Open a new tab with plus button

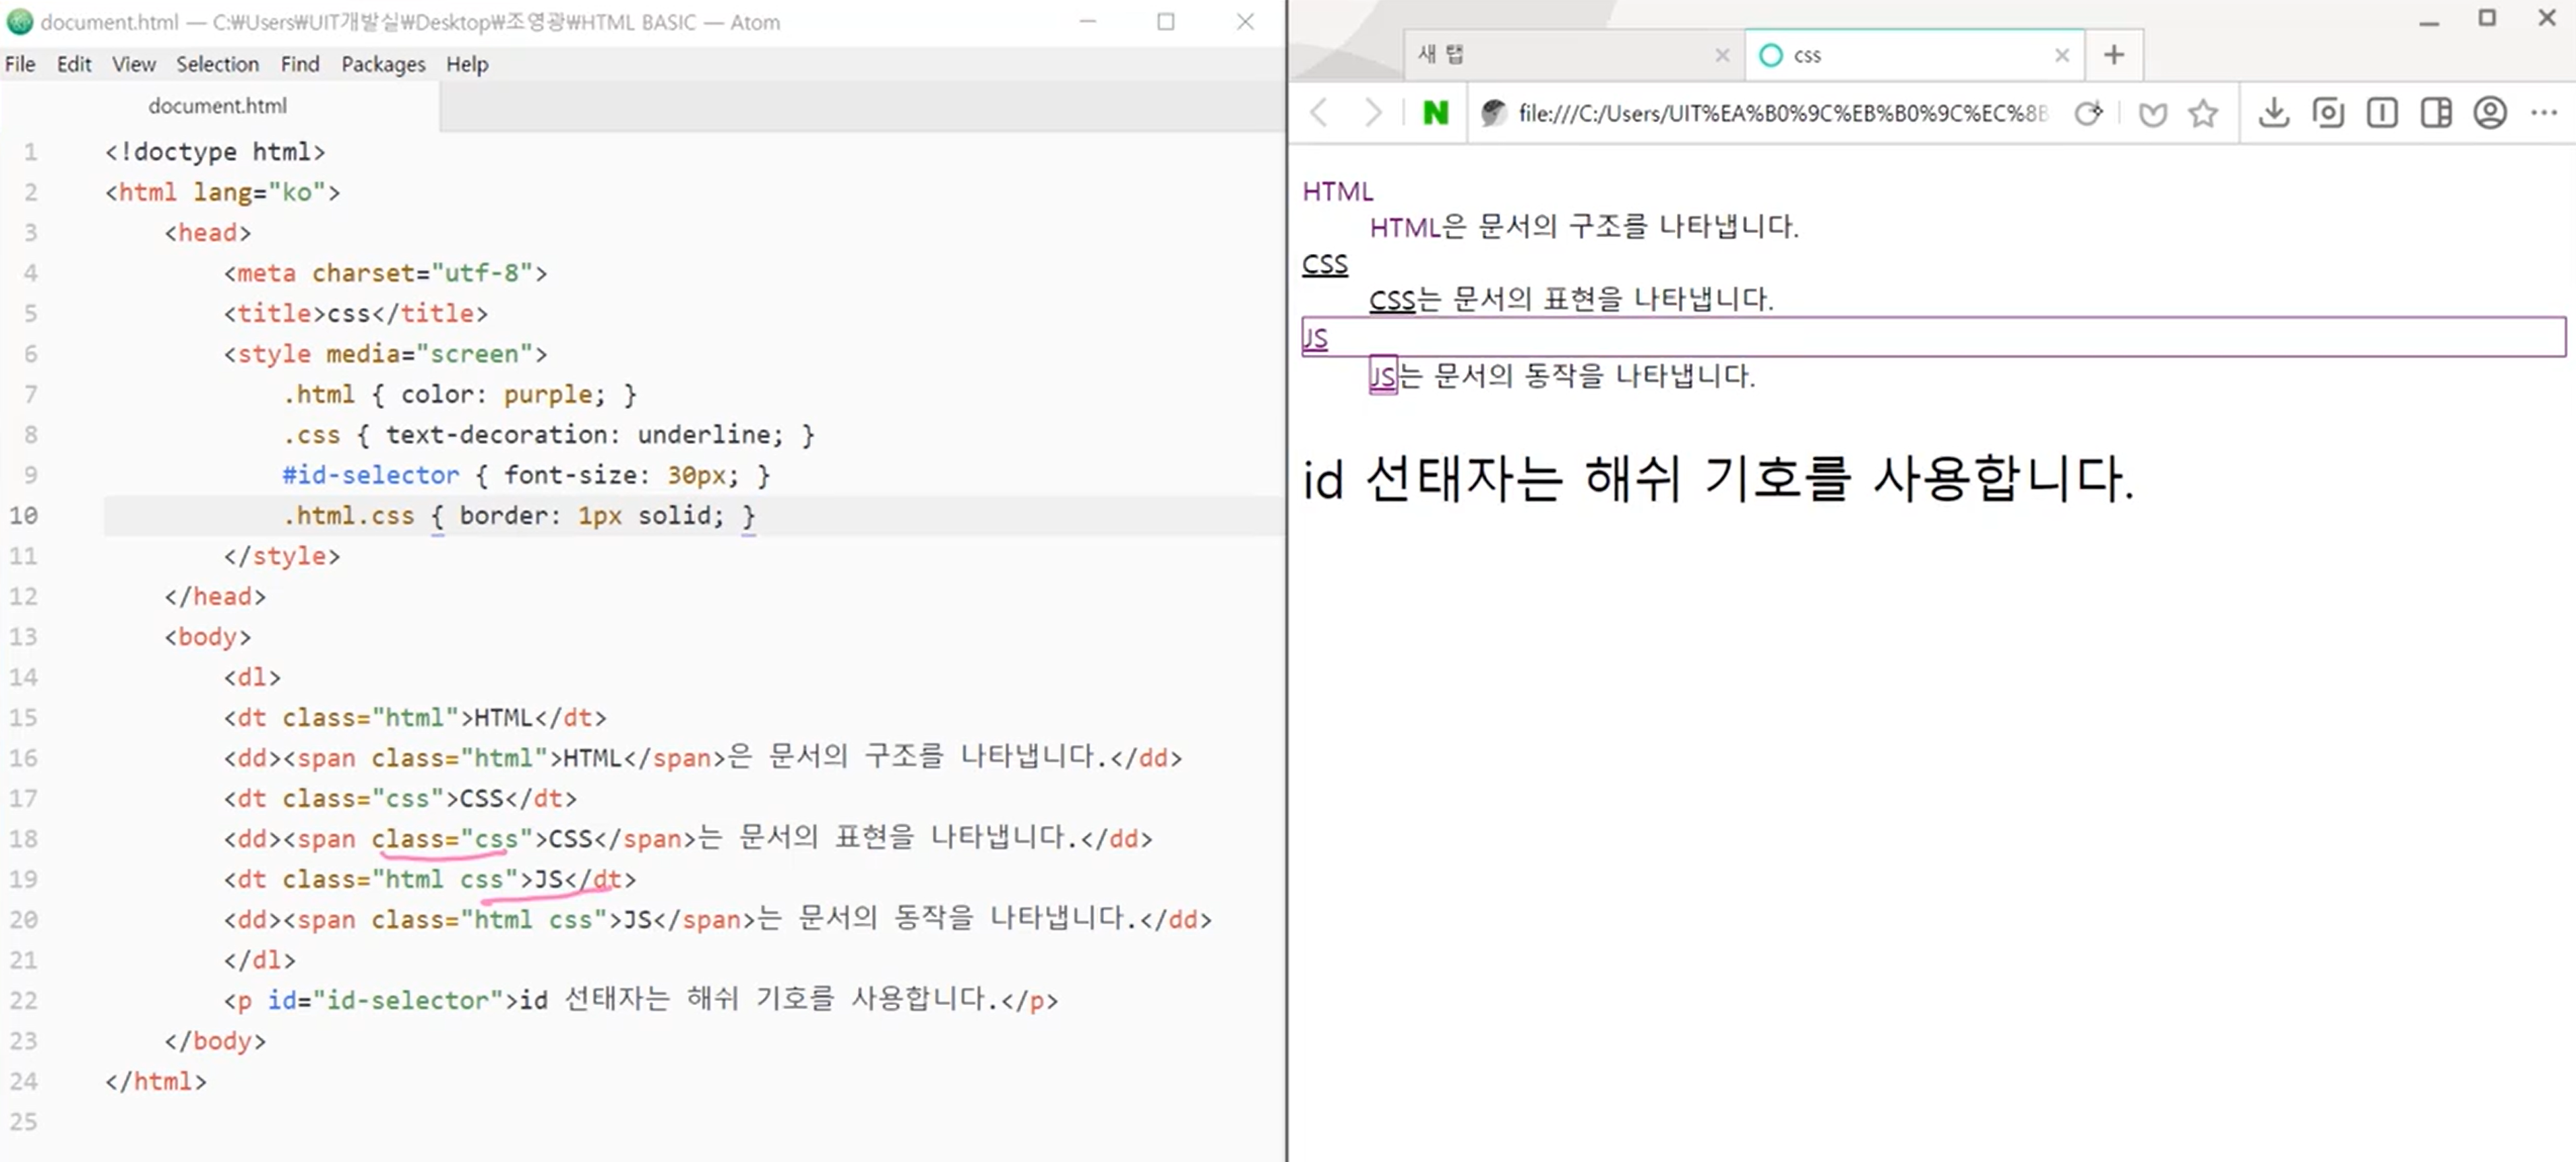[x=2114, y=55]
